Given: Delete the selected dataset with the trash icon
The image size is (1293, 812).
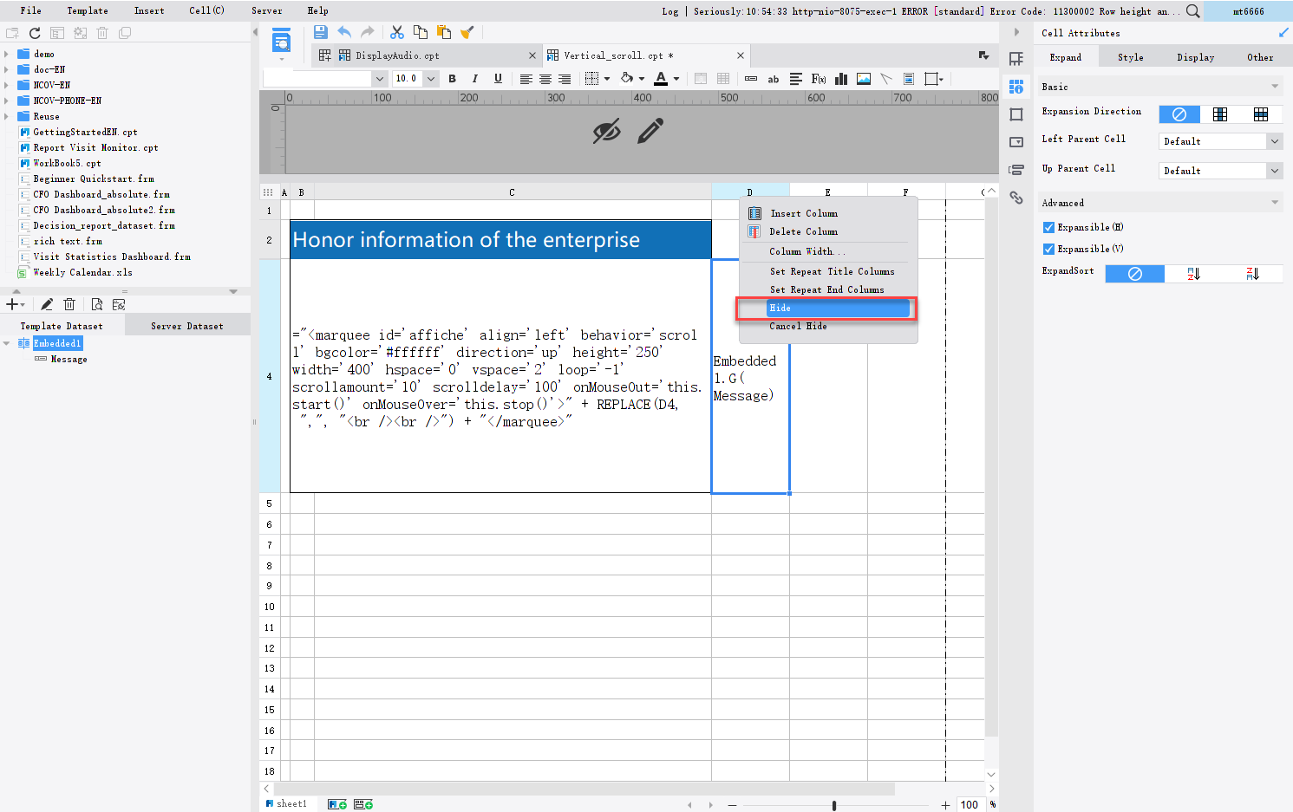Looking at the screenshot, I should click(69, 304).
